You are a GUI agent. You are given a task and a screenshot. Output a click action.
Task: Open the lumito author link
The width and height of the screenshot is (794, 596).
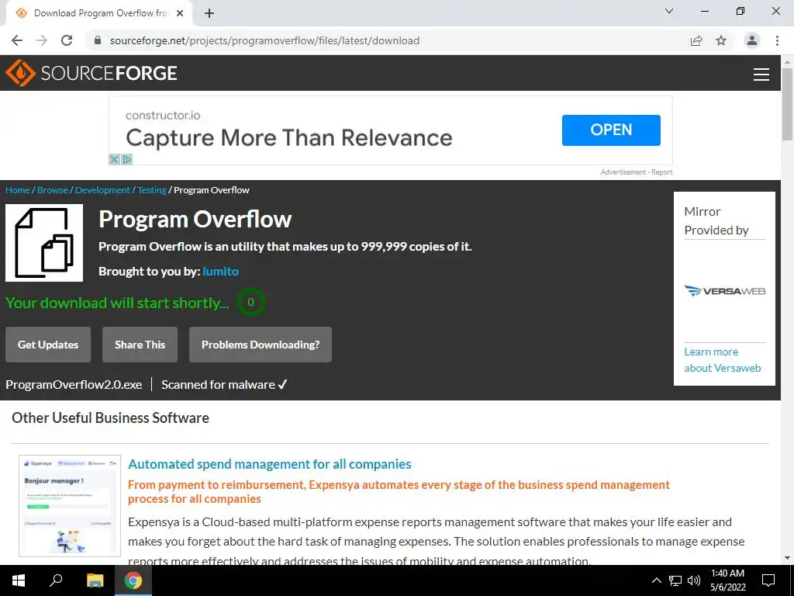221,271
